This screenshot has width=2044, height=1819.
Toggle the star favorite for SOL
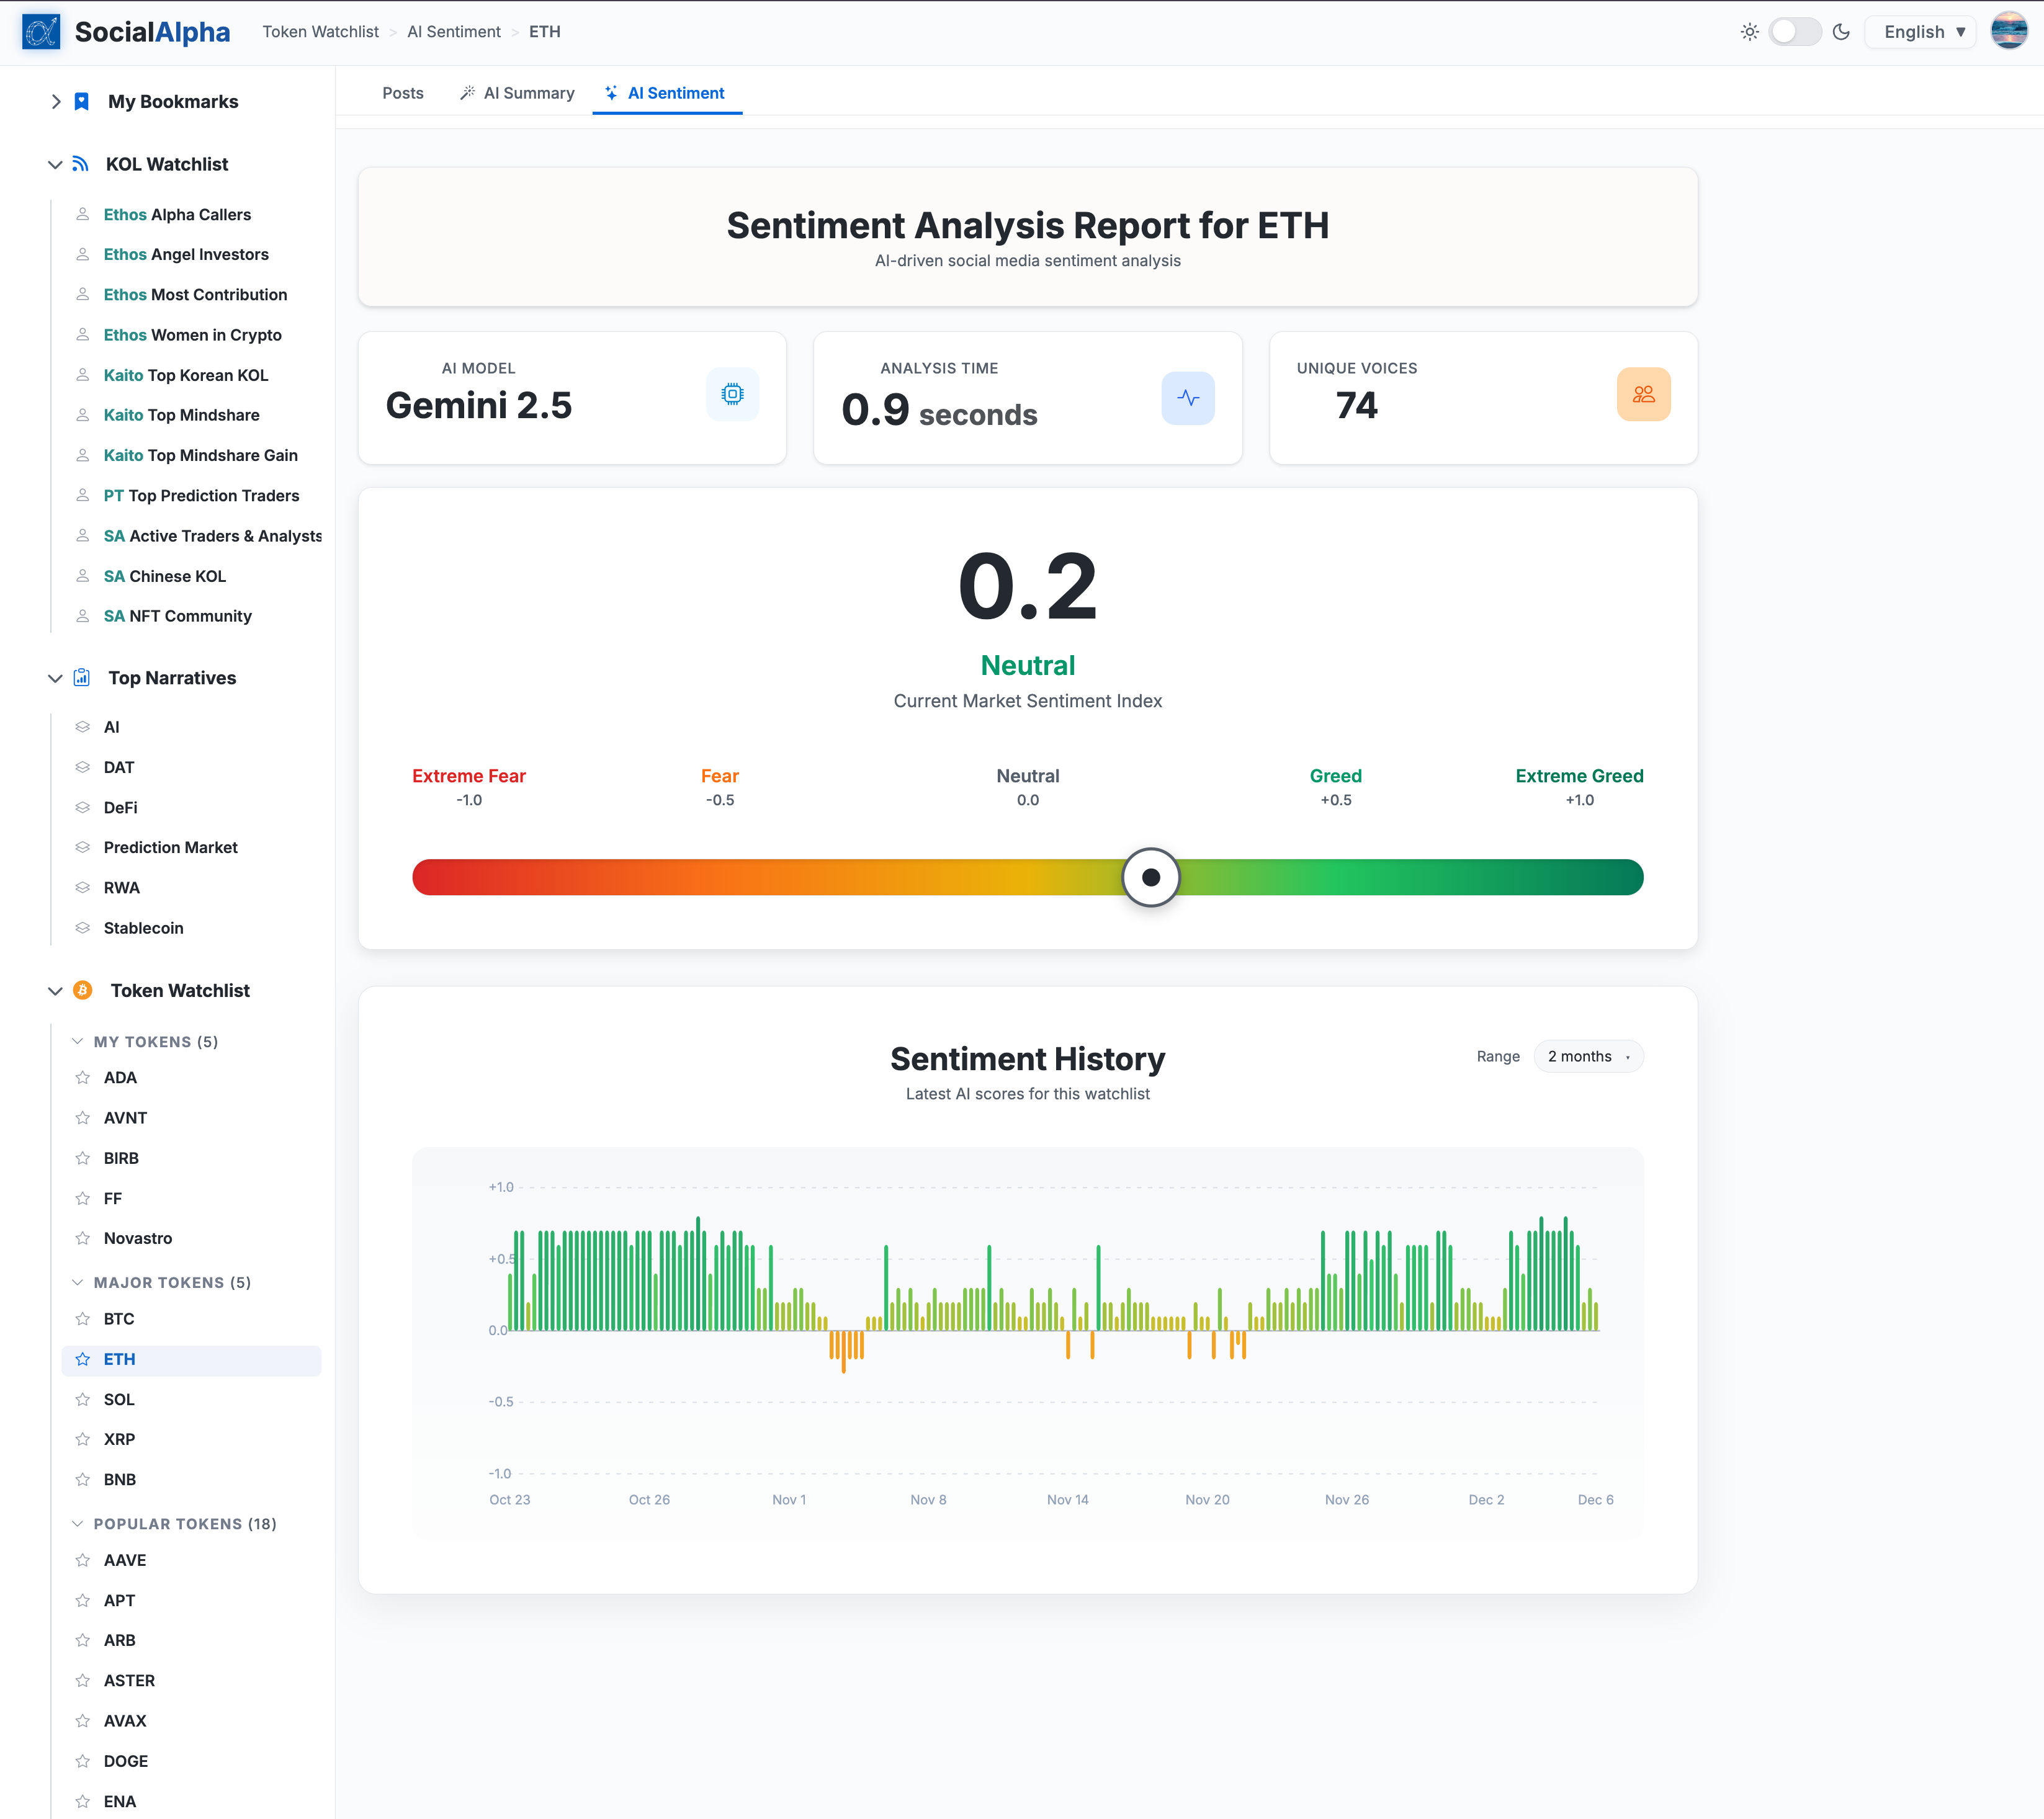83,1399
